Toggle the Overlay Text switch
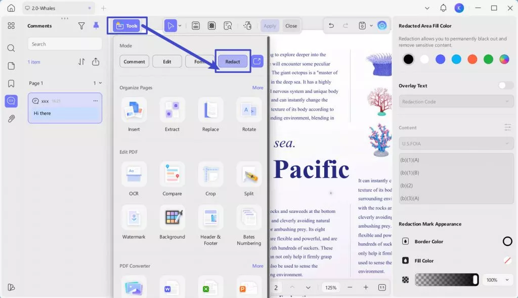 point(505,86)
